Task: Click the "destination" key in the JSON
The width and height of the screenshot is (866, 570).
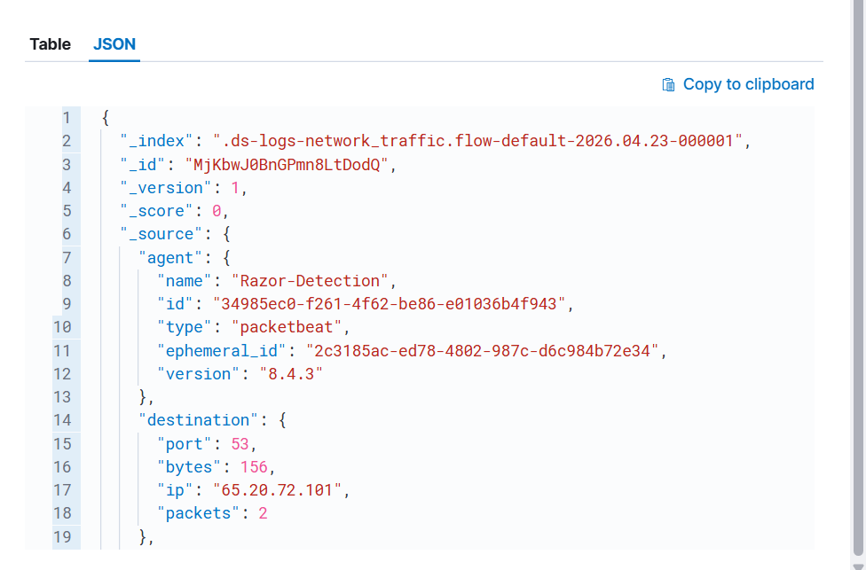Action: [198, 420]
